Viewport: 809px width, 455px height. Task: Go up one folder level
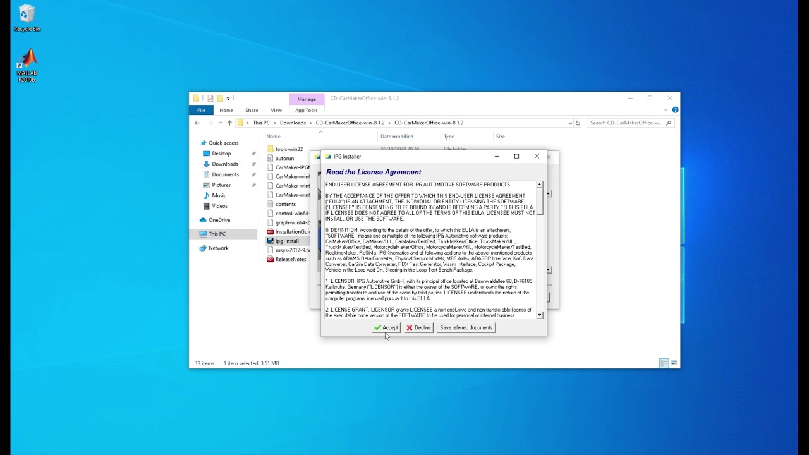(229, 123)
